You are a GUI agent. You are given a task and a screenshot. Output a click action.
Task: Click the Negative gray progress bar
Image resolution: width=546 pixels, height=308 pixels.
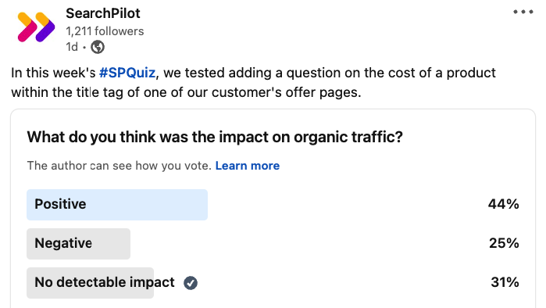(x=79, y=244)
